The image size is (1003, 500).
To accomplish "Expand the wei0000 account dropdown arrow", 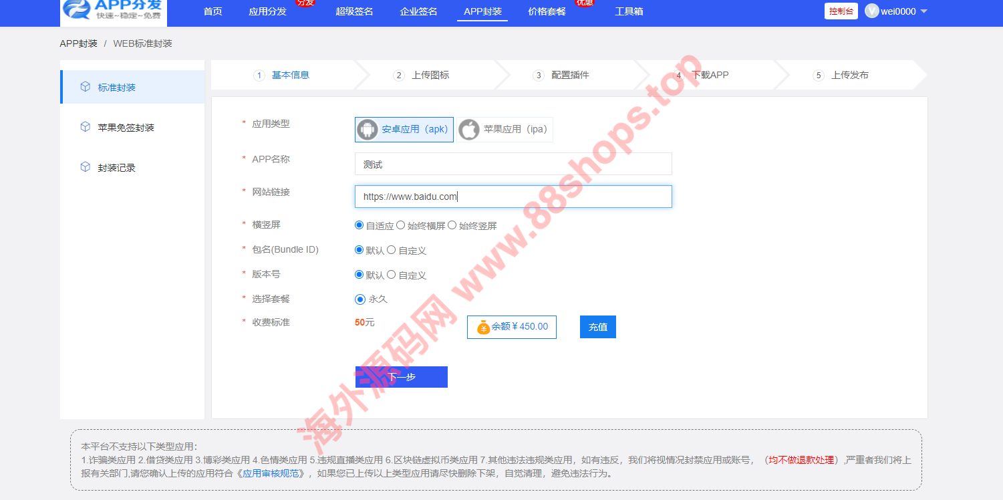I will pyautogui.click(x=924, y=11).
